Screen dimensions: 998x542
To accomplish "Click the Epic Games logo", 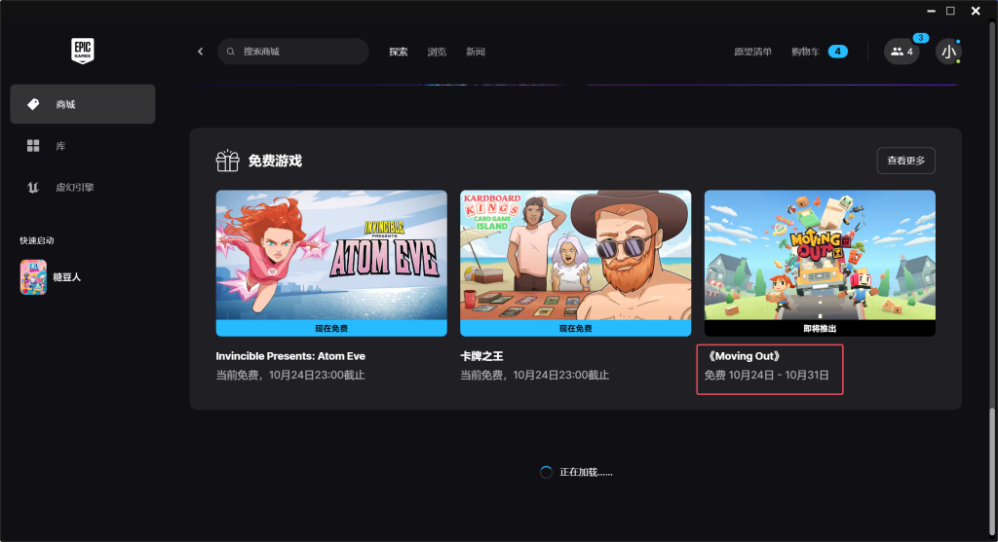I will [x=83, y=51].
